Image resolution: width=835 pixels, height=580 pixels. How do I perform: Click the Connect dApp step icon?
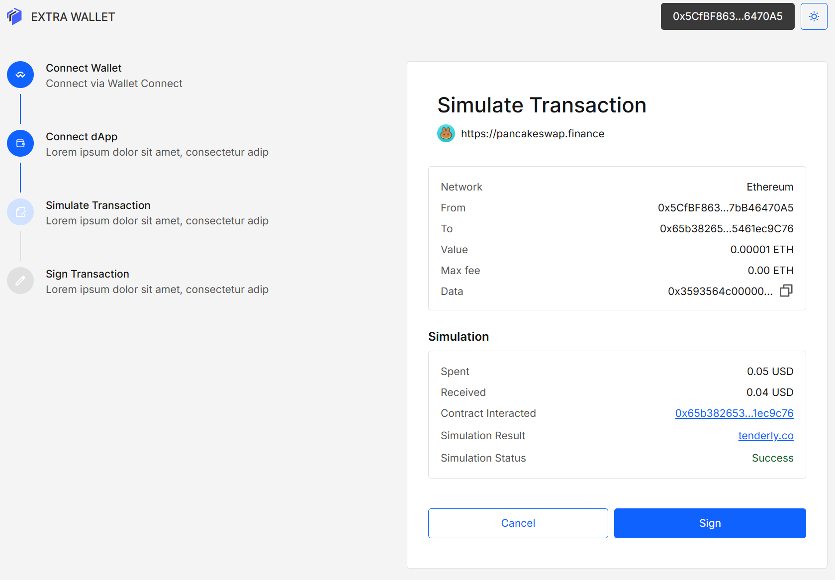point(20,143)
